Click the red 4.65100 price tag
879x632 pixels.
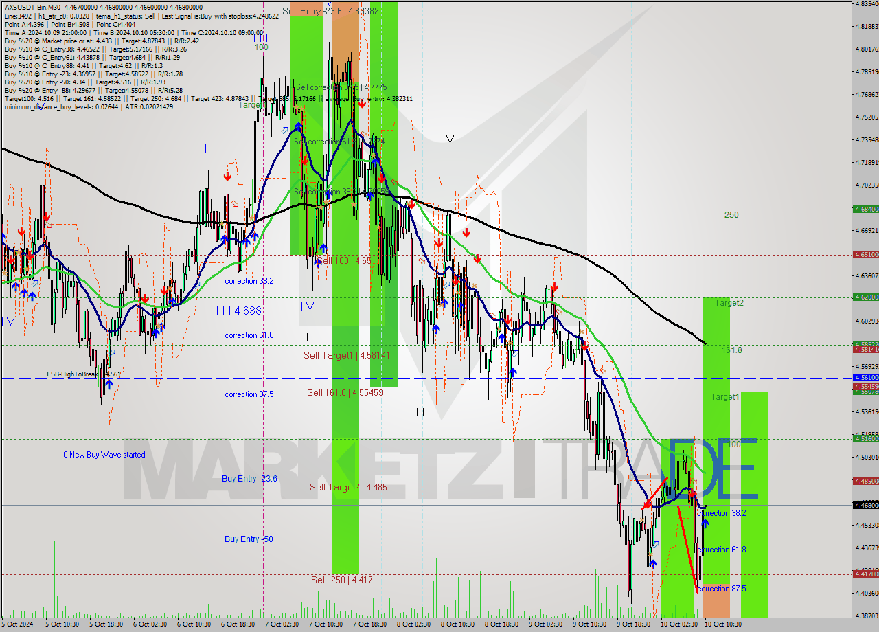point(865,254)
